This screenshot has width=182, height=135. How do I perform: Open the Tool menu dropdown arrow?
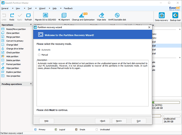(36, 8)
